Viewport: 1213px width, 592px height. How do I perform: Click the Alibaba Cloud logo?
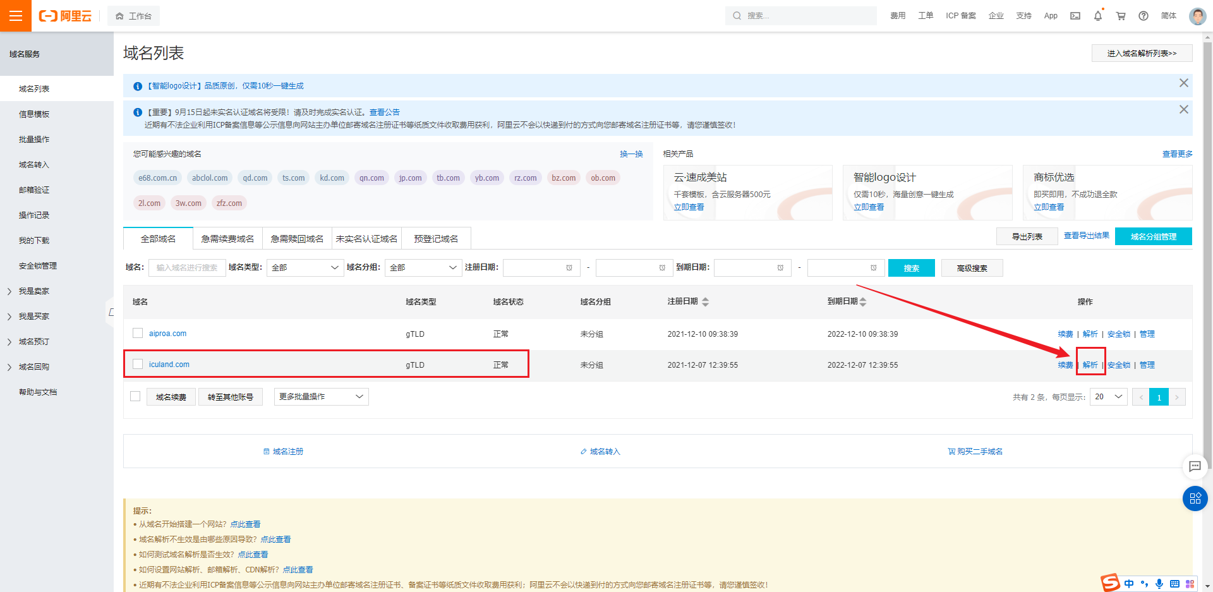point(65,16)
